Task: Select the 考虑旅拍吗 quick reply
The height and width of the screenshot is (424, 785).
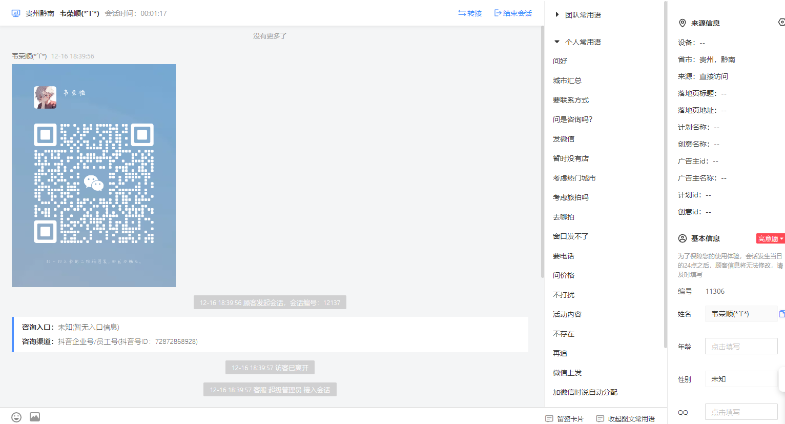Action: click(x=571, y=197)
